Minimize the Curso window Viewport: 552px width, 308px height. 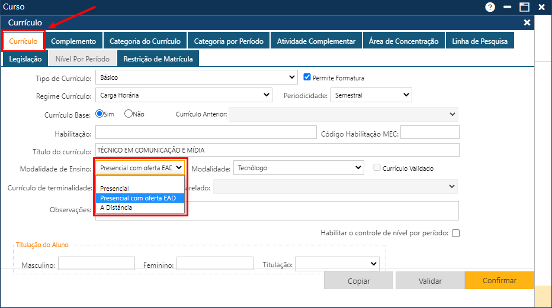pos(507,7)
